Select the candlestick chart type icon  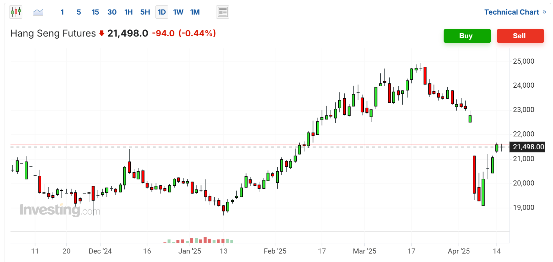(x=16, y=12)
